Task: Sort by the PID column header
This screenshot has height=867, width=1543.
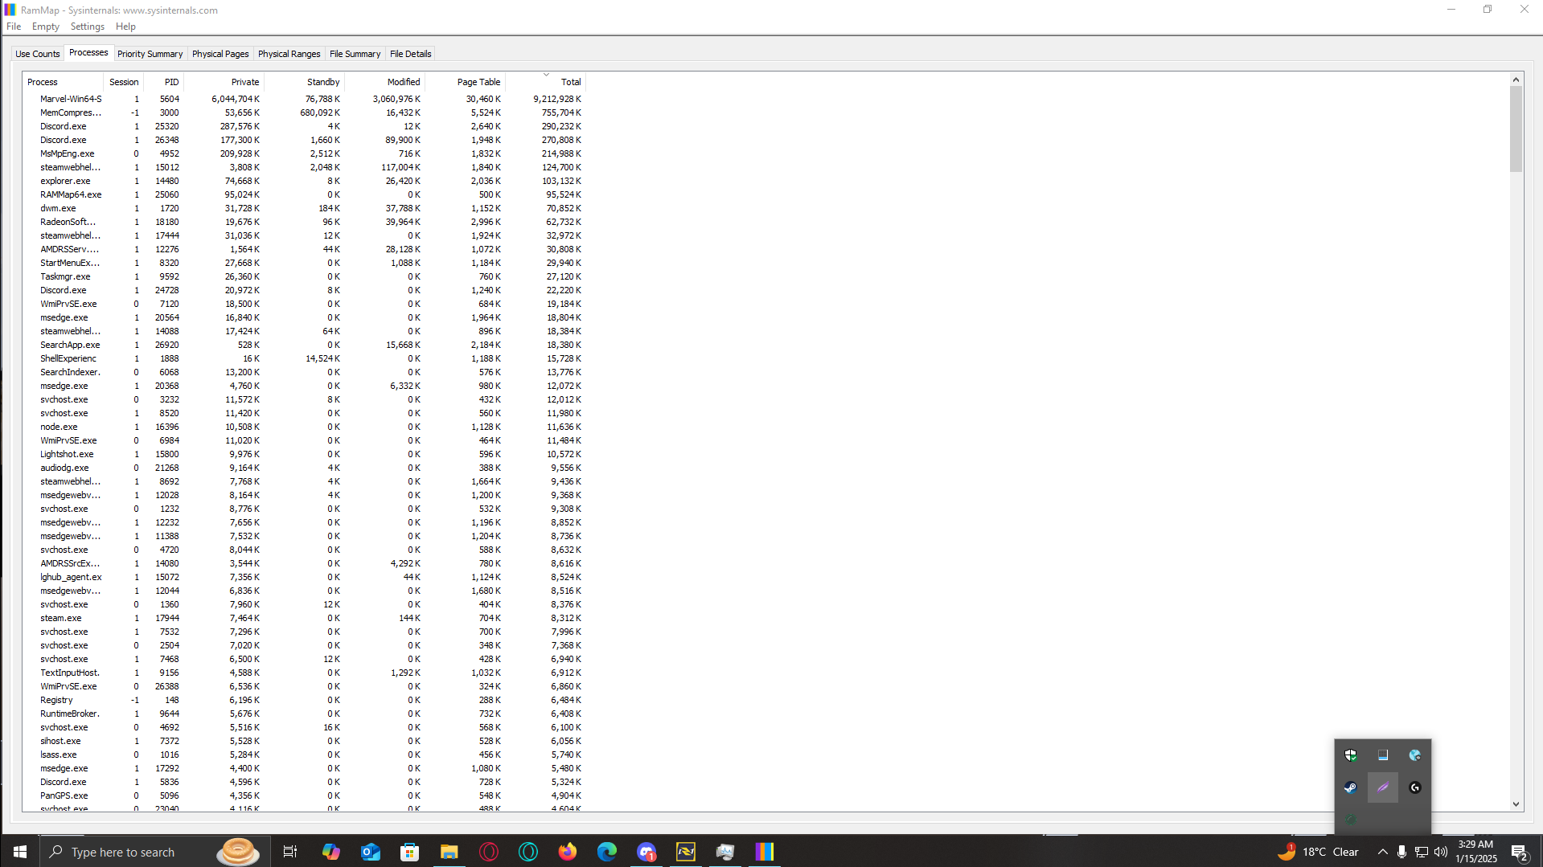Action: click(164, 82)
